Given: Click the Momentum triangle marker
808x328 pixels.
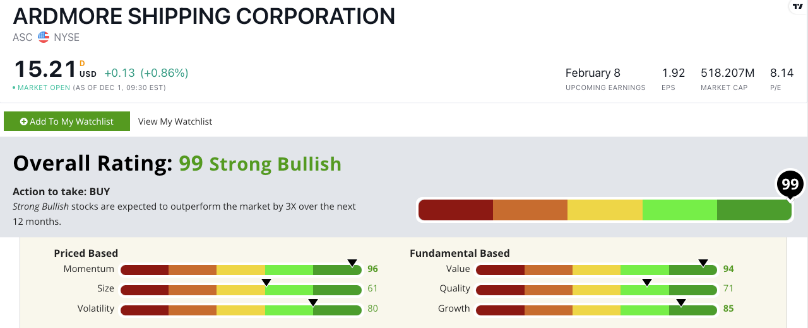Looking at the screenshot, I should pyautogui.click(x=352, y=263).
